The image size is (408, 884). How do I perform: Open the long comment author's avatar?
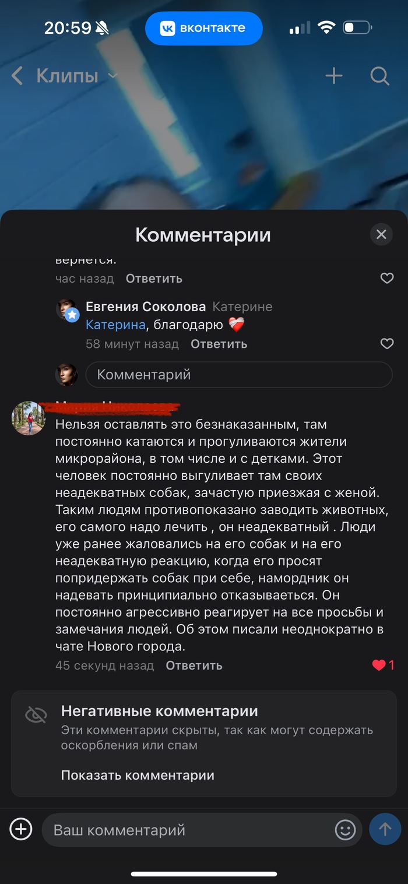pyautogui.click(x=29, y=418)
